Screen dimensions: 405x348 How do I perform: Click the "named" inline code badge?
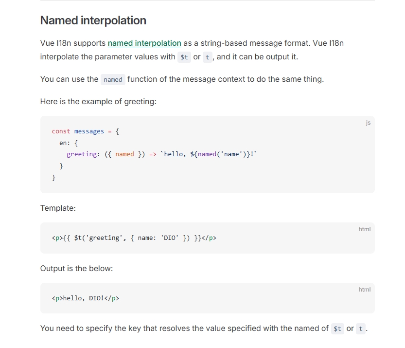(x=113, y=79)
